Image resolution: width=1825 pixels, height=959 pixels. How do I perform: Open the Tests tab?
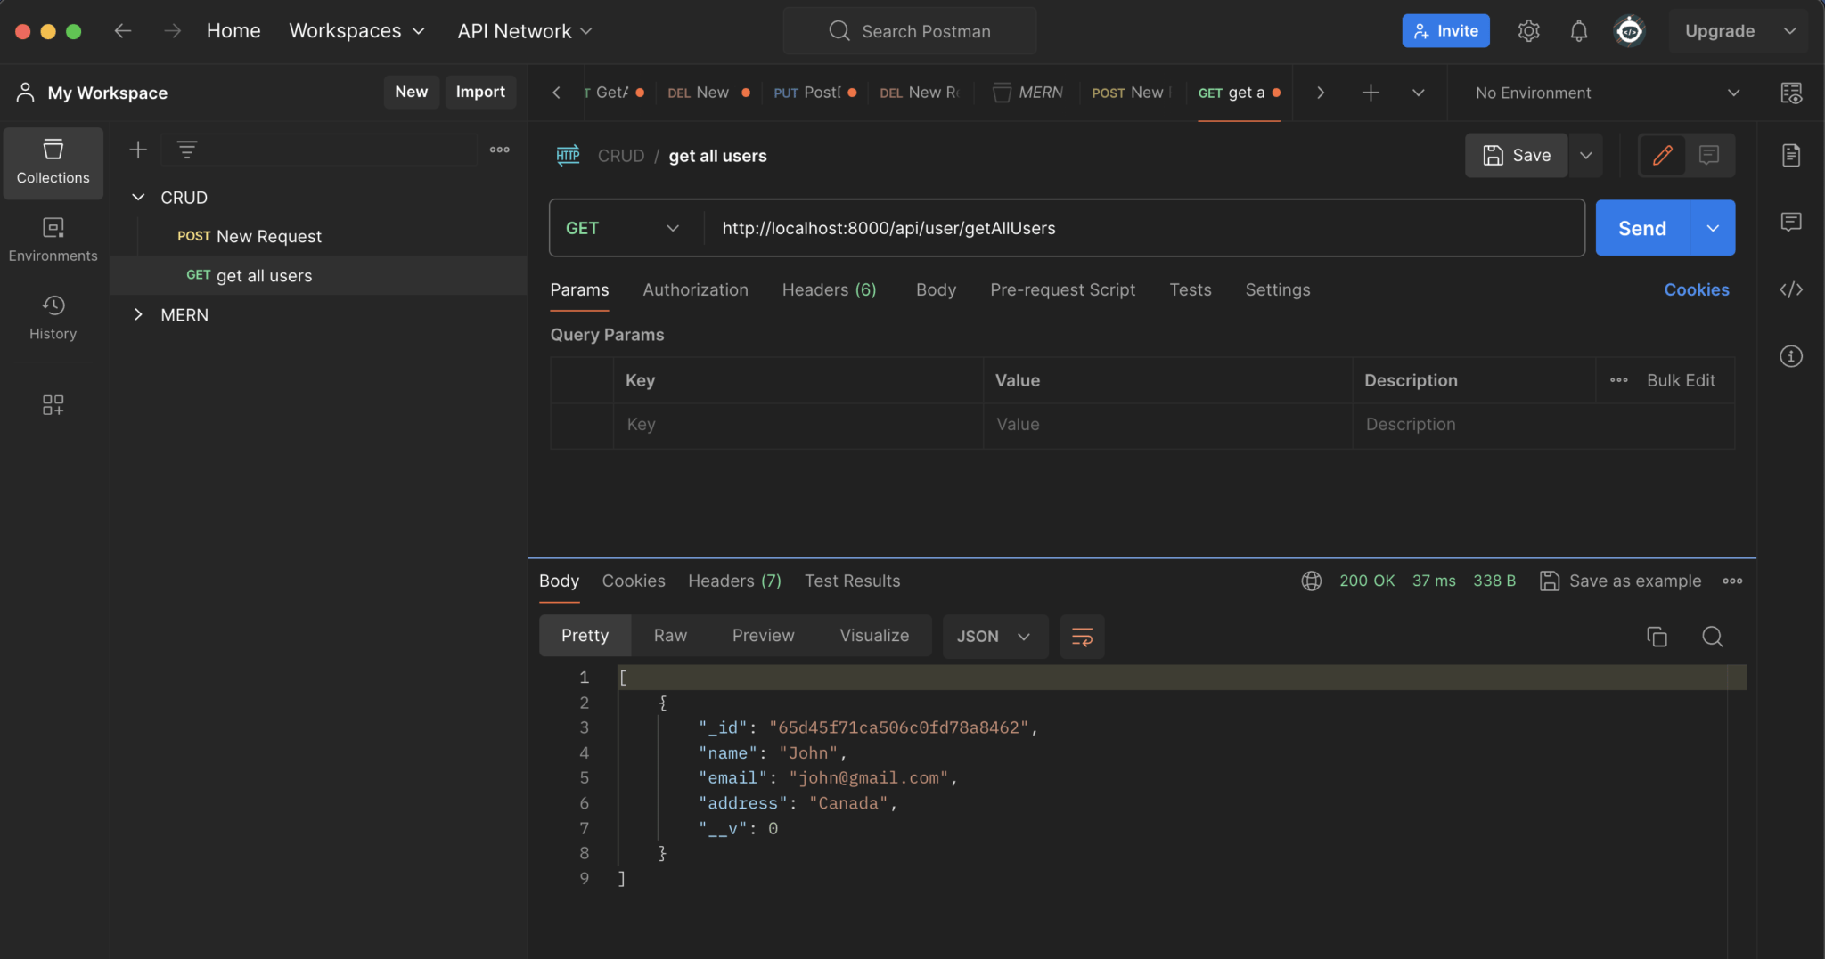[x=1190, y=289]
